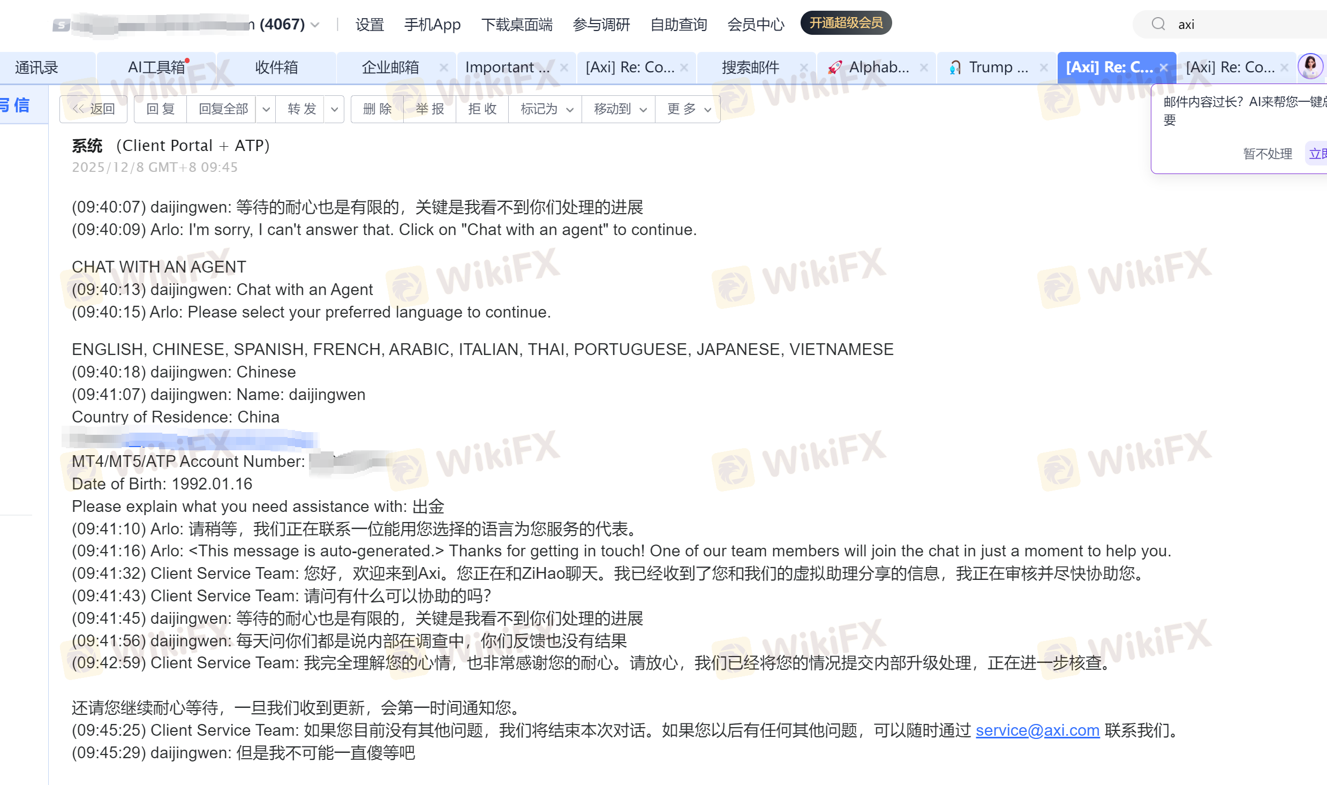Viewport: 1327px width, 785px height.
Task: Open the rocket Alphab... tab
Action: click(878, 67)
